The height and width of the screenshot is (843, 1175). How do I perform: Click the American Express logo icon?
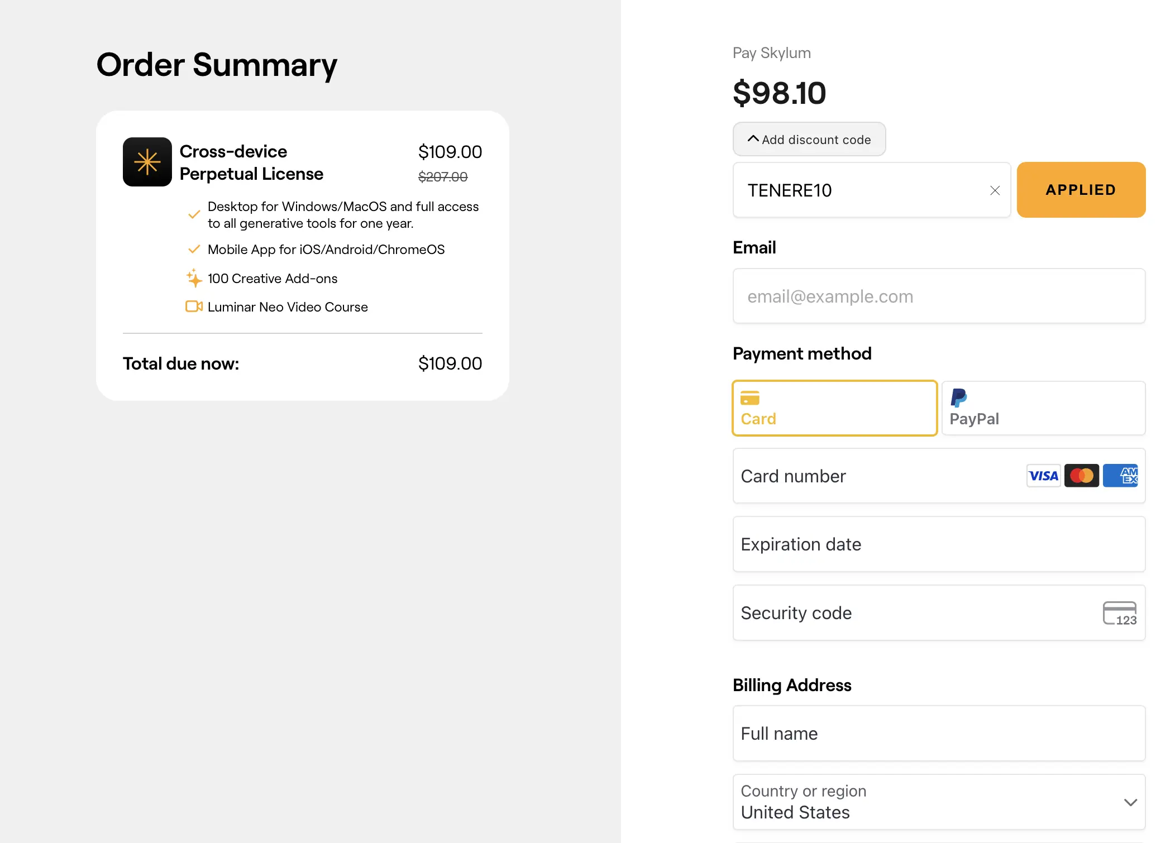coord(1120,476)
